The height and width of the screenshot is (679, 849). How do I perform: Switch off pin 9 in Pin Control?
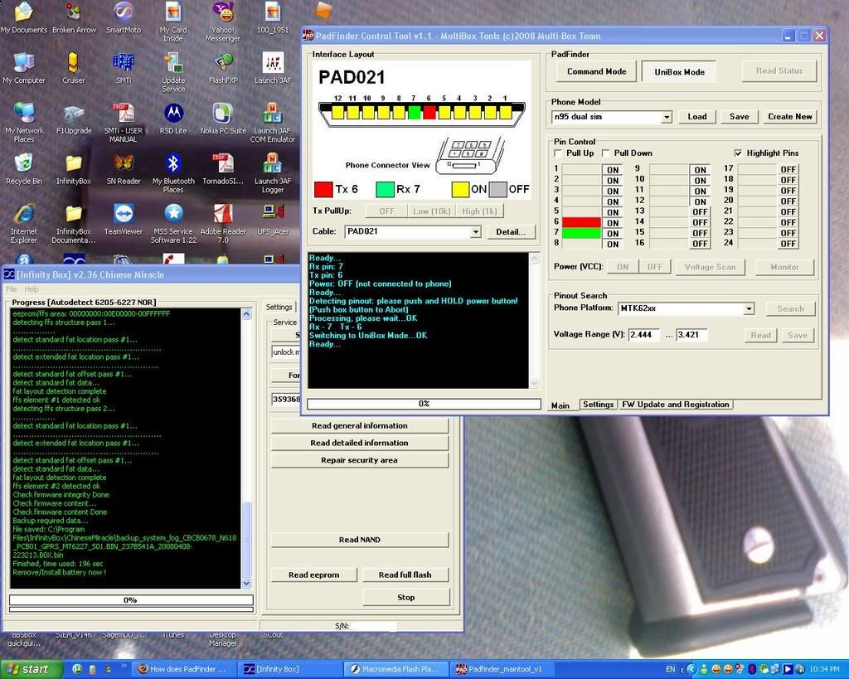click(x=700, y=170)
